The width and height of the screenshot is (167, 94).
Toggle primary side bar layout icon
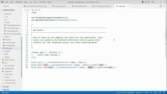coord(143,2)
